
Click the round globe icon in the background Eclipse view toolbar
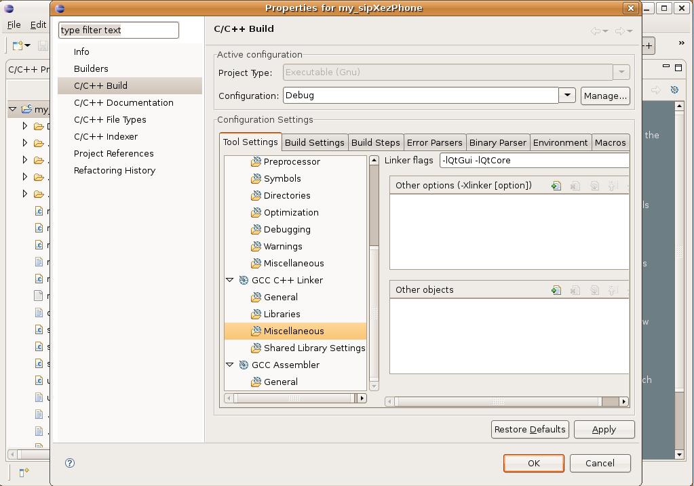pyautogui.click(x=674, y=89)
